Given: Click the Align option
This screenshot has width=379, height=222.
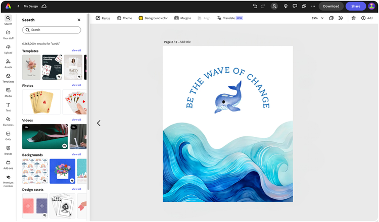Looking at the screenshot, I should coord(204,18).
